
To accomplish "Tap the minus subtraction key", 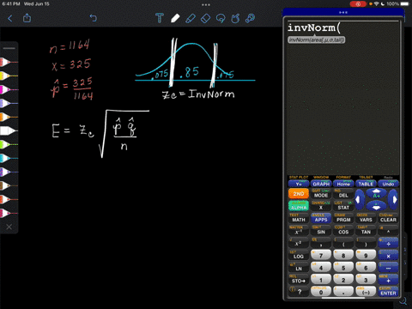I will tap(388, 268).
